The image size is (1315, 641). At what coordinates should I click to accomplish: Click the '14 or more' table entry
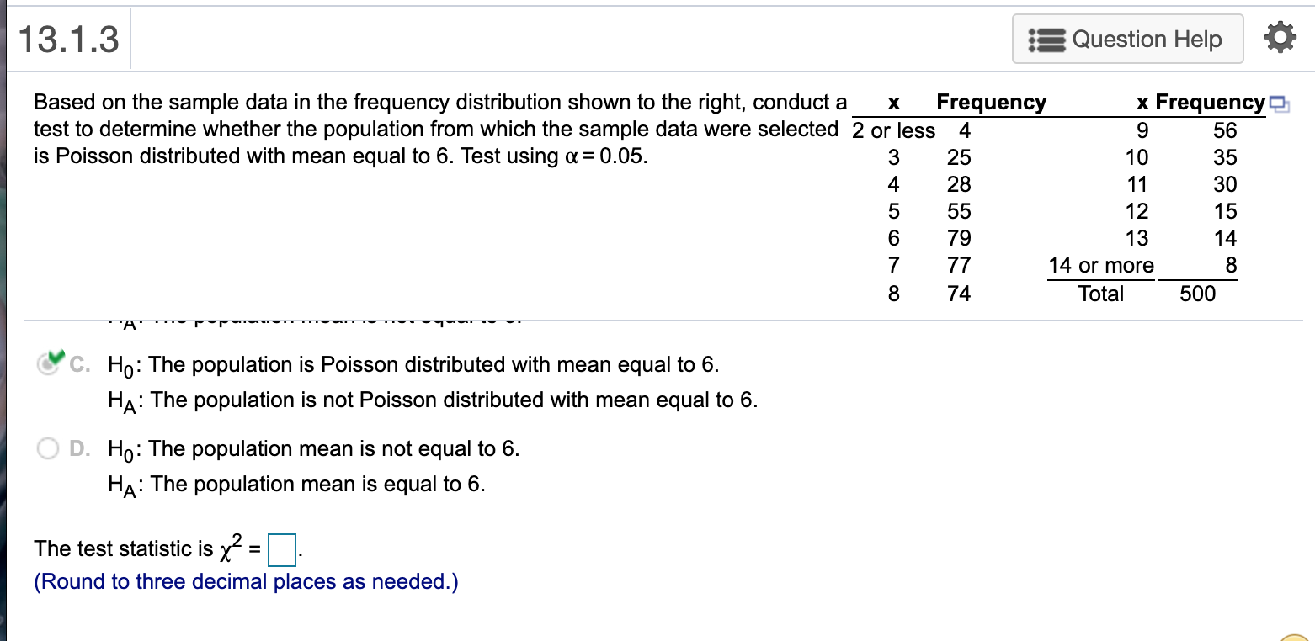click(1100, 266)
